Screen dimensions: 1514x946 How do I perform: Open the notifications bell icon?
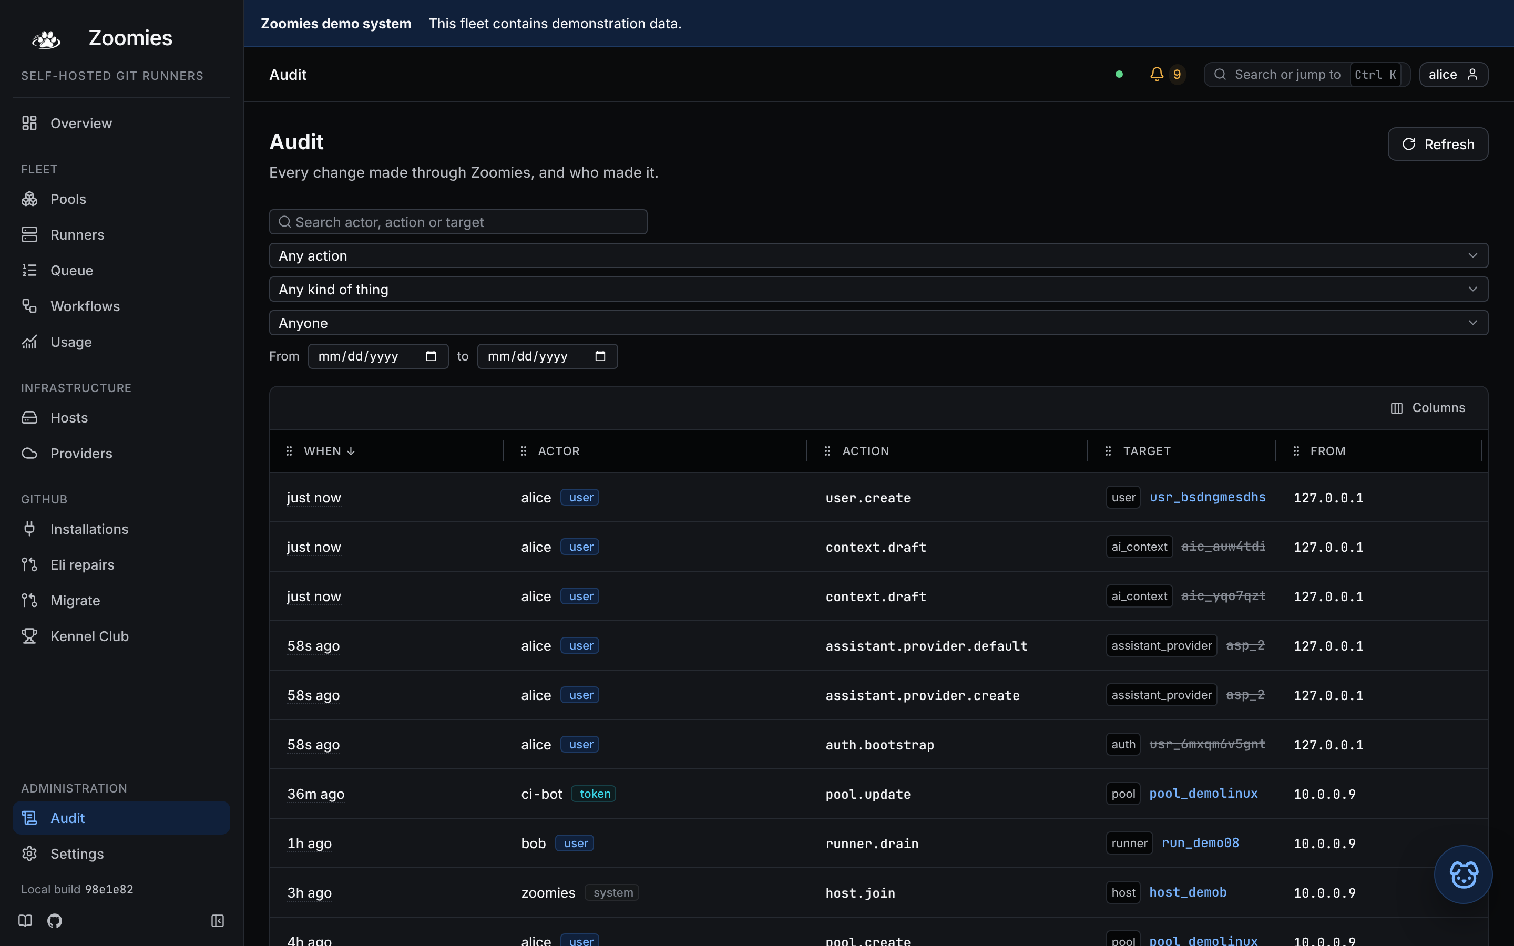tap(1156, 75)
